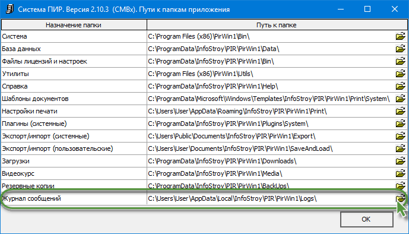
Task: Click folder icon in Резервные копии row
Action: point(400,185)
